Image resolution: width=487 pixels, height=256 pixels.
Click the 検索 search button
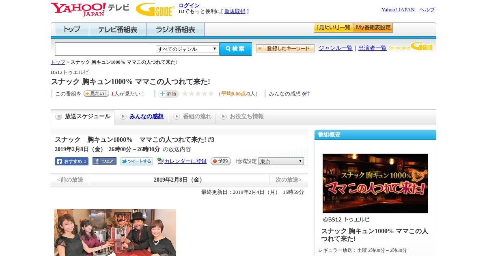click(235, 49)
